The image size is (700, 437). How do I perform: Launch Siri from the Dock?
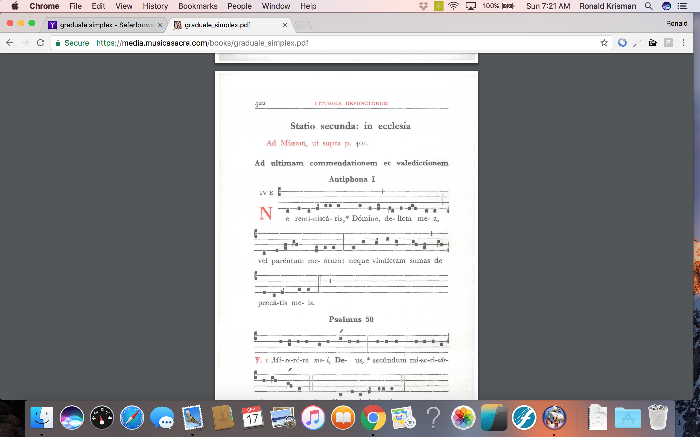coord(72,418)
